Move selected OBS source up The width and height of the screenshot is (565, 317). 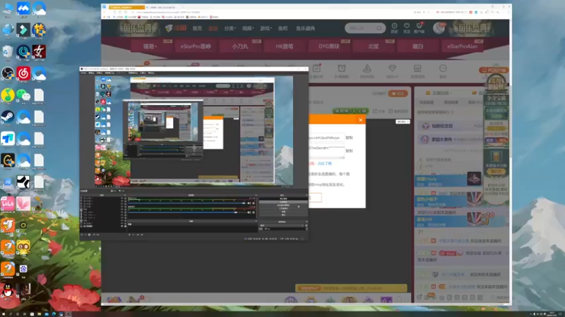pos(94,235)
